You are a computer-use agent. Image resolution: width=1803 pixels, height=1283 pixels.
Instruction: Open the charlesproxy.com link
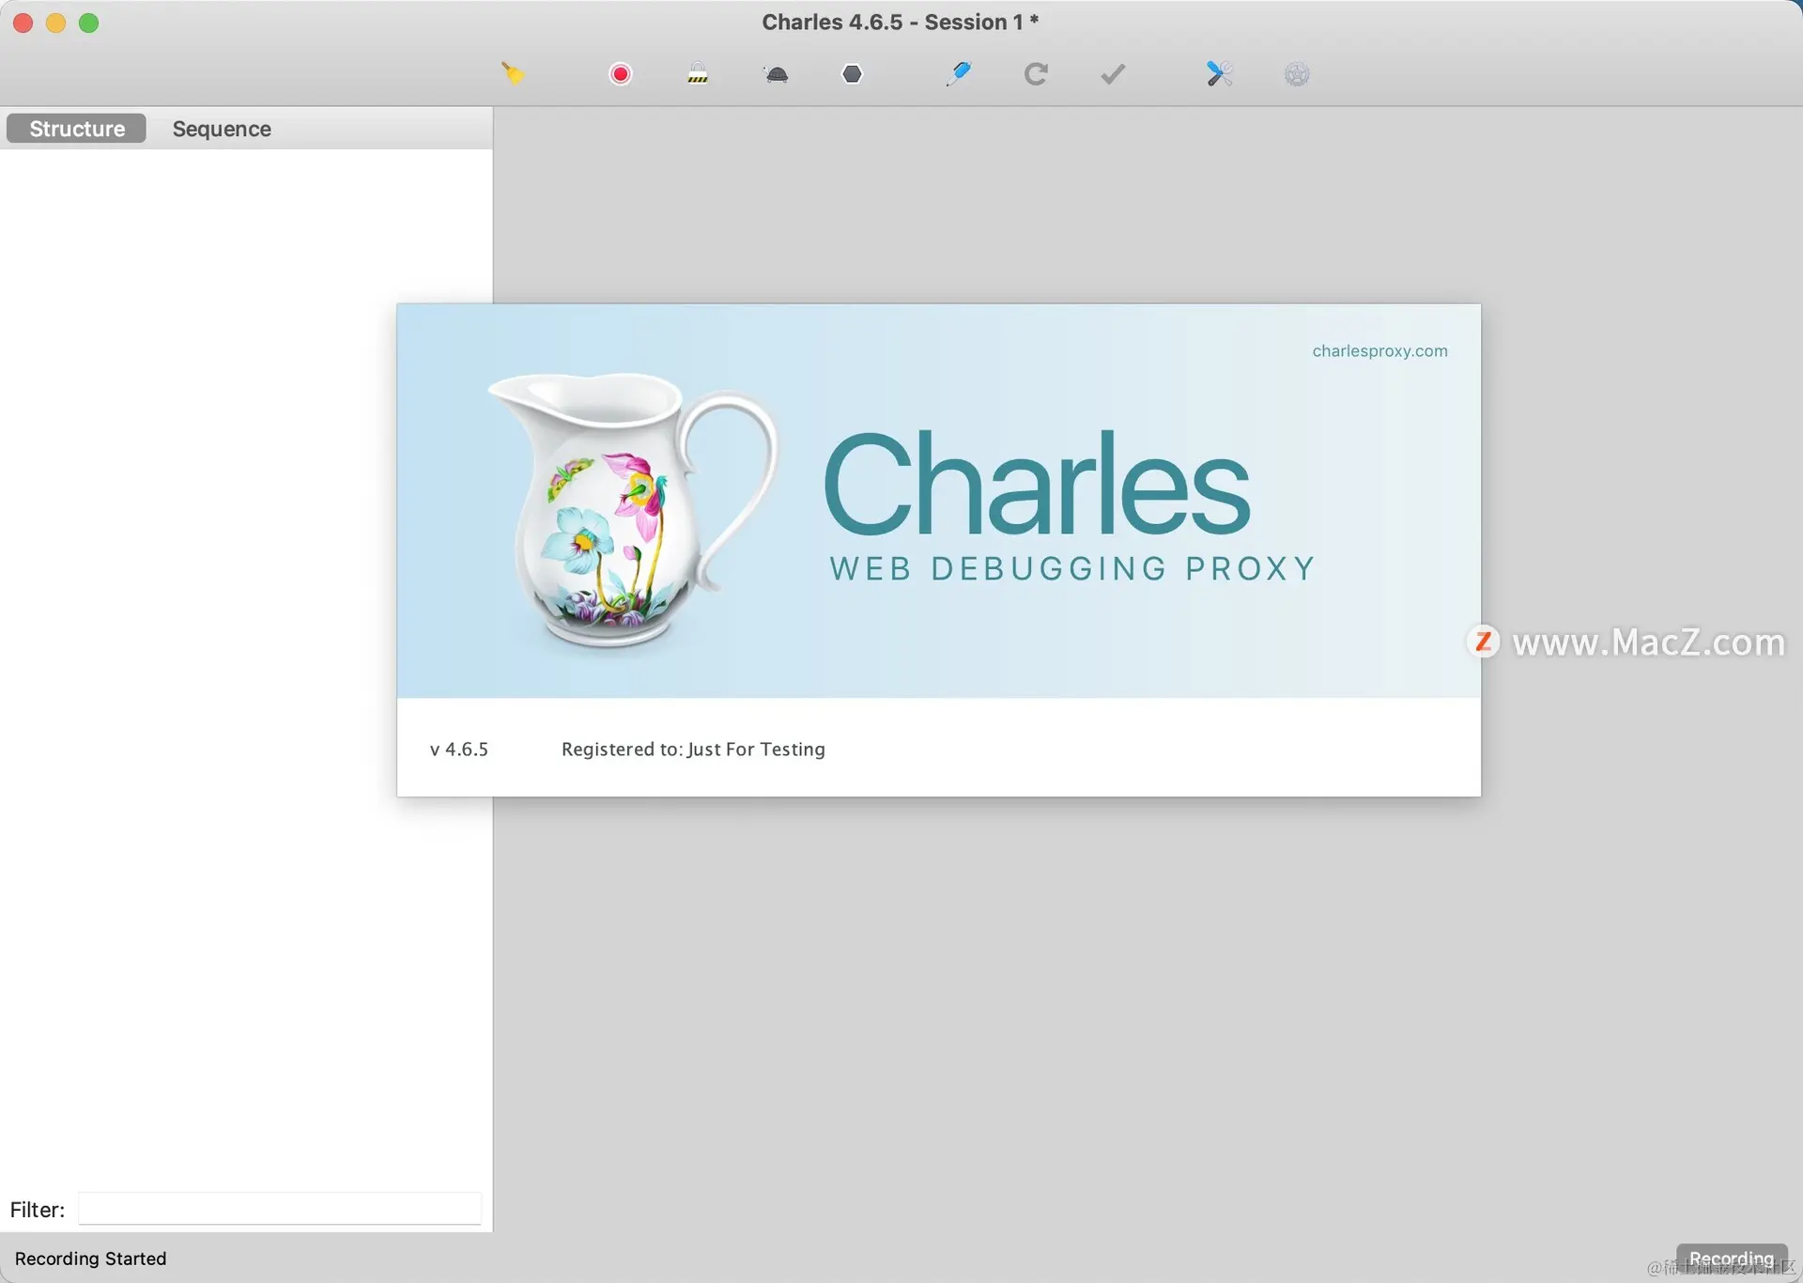point(1379,350)
